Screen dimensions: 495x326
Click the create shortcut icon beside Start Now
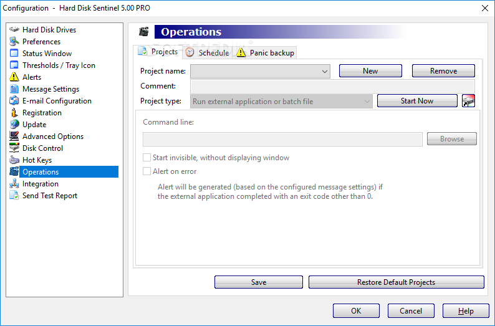468,101
